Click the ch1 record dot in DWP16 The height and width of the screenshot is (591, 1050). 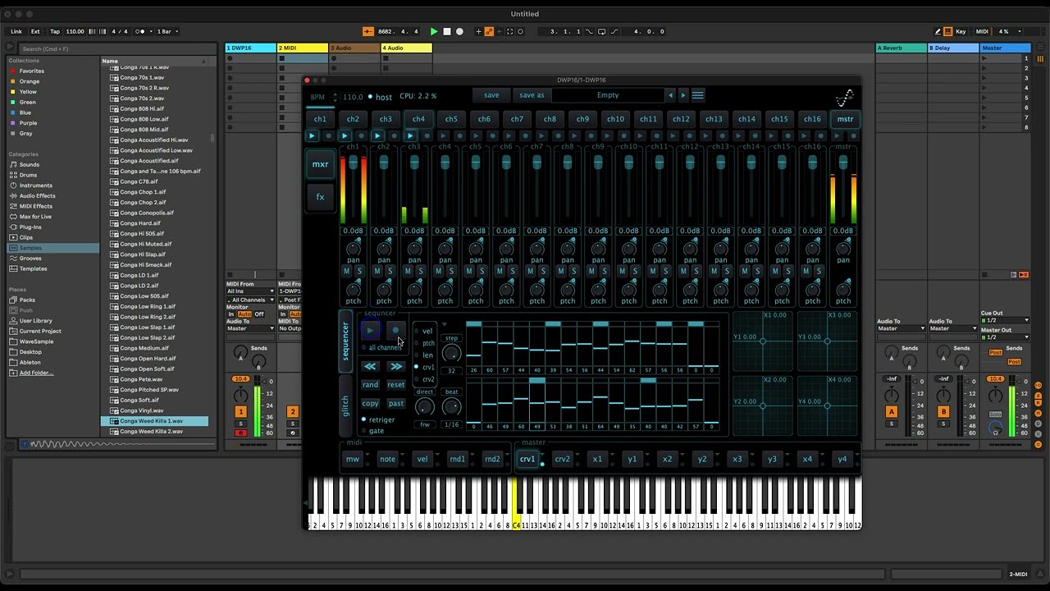(x=328, y=135)
